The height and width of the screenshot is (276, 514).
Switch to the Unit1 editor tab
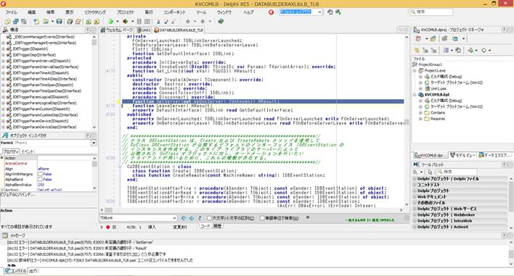point(144,30)
